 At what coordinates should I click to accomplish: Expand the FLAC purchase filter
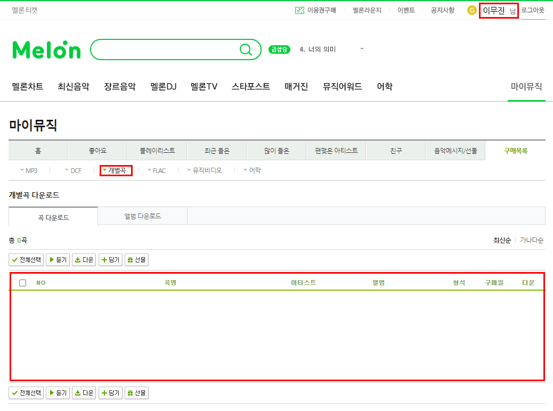click(157, 170)
